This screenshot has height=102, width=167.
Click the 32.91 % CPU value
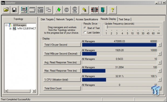120,76
